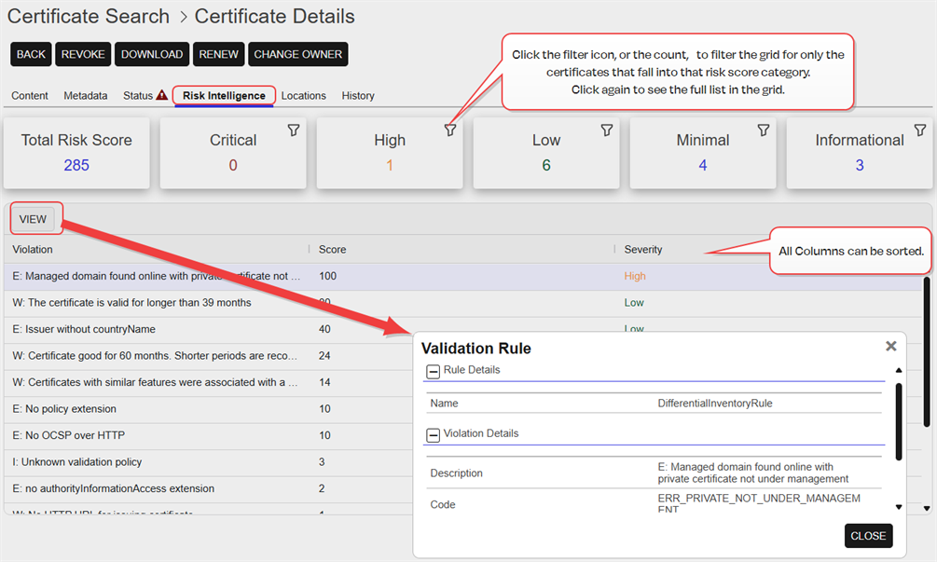
Task: Filter grid using Low card funnel icon
Action: coord(607,130)
